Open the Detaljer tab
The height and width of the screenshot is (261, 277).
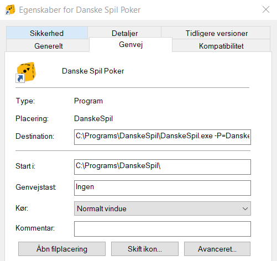coord(124,33)
